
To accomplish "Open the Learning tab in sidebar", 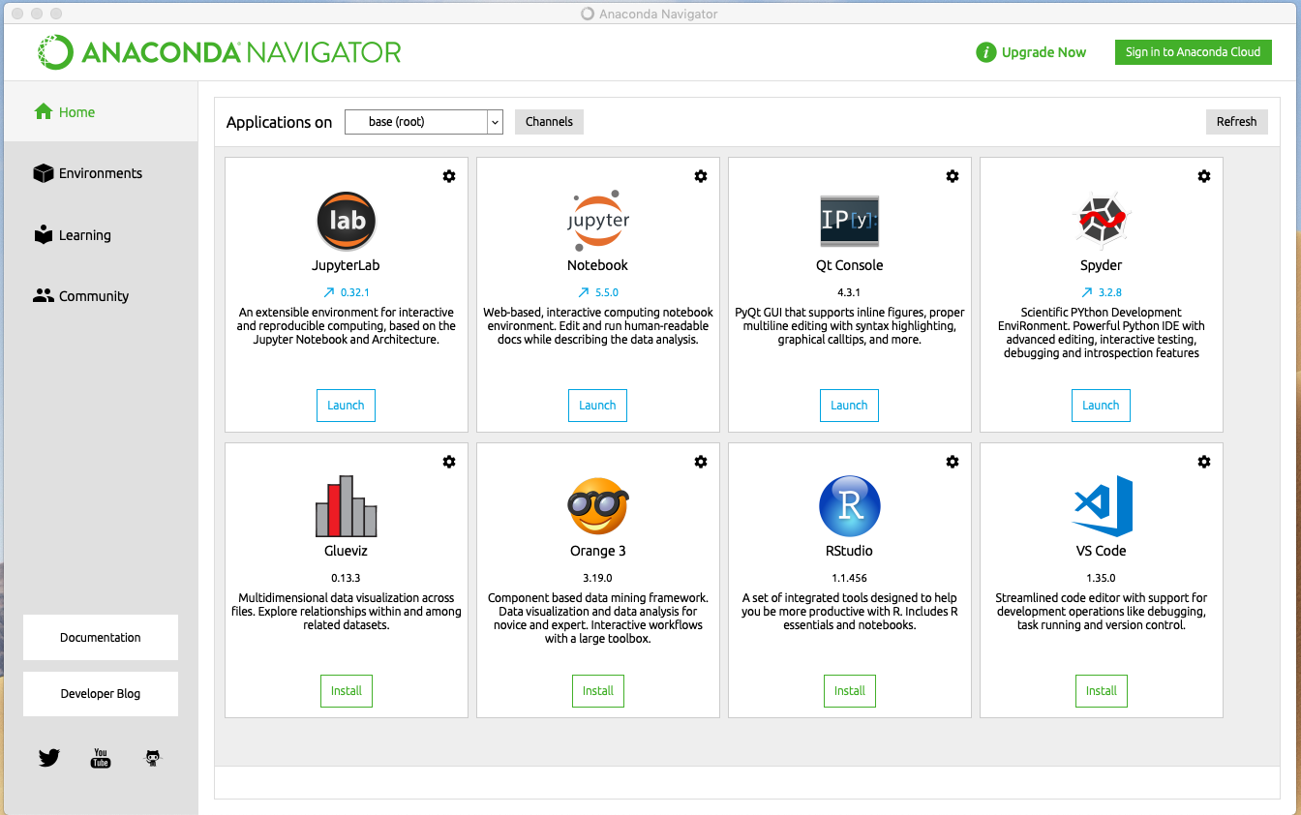I will point(84,235).
